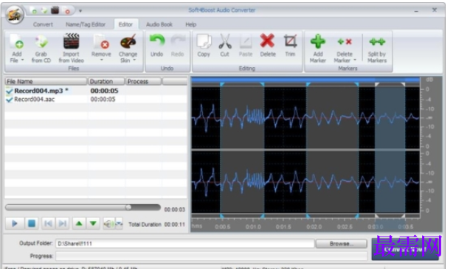Skip to the previous track
Viewport: 456px width, 269px height.
pos(48,223)
